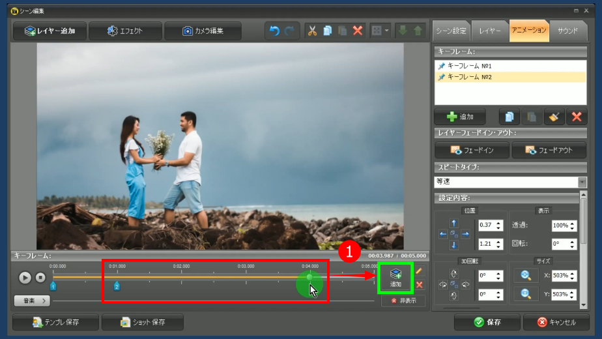
Task: Increase the 透過 opacity stepper value
Action: (573, 223)
